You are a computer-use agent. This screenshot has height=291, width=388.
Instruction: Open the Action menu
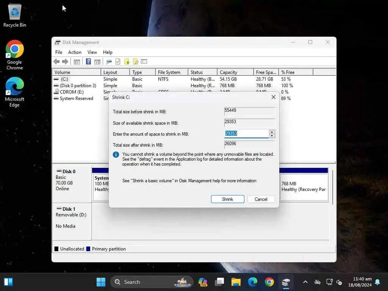click(x=75, y=52)
